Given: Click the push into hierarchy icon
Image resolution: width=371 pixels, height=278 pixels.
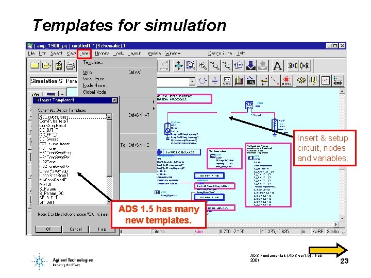Looking at the screenshot, I should click(x=239, y=65).
